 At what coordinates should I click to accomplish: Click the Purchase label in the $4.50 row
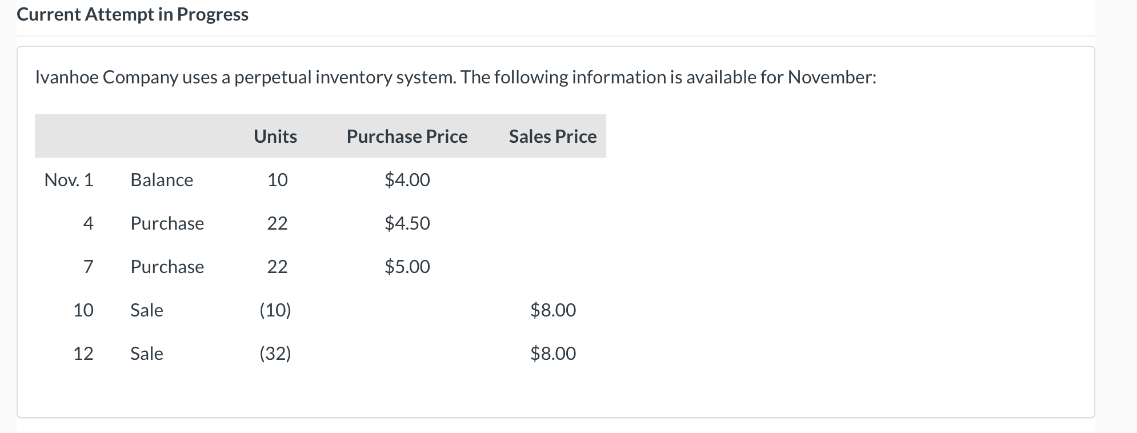167,223
